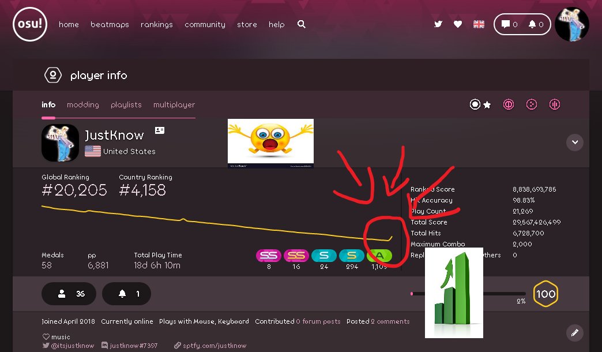
Task: Open the 0 forum posts link
Action: point(318,321)
